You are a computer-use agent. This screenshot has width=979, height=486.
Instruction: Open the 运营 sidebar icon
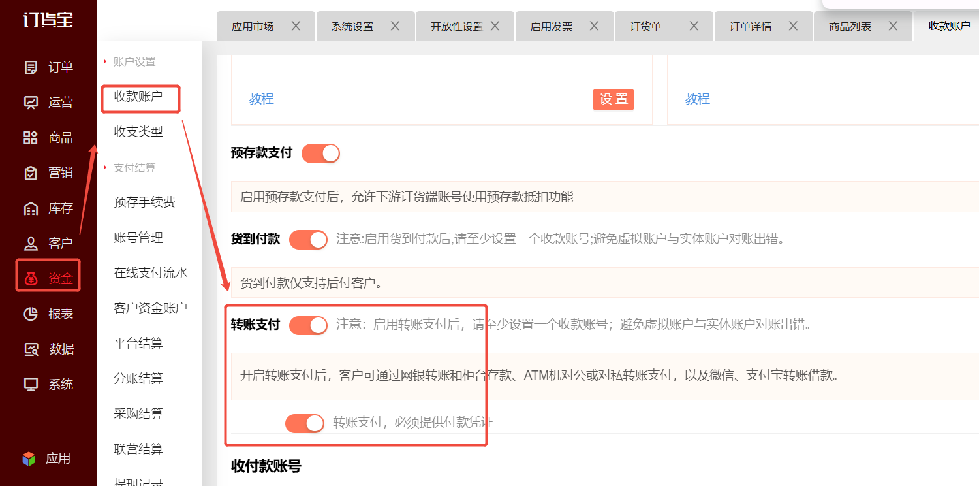coord(31,103)
